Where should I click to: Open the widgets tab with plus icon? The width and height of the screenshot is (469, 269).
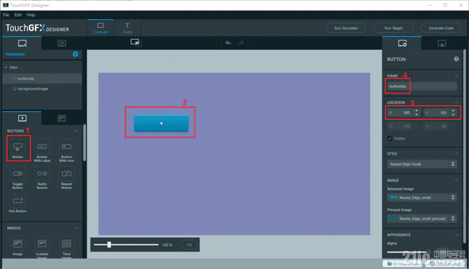[x=22, y=118]
